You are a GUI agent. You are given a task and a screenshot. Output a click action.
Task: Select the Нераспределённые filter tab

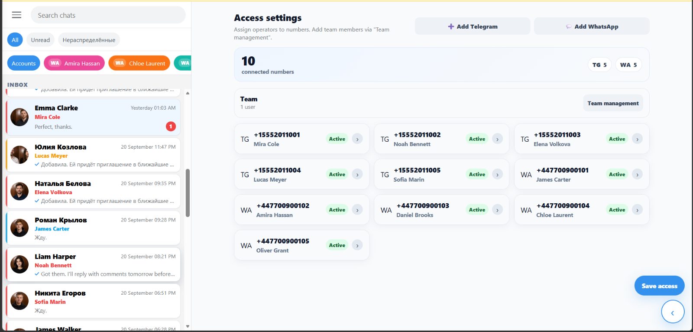[89, 40]
